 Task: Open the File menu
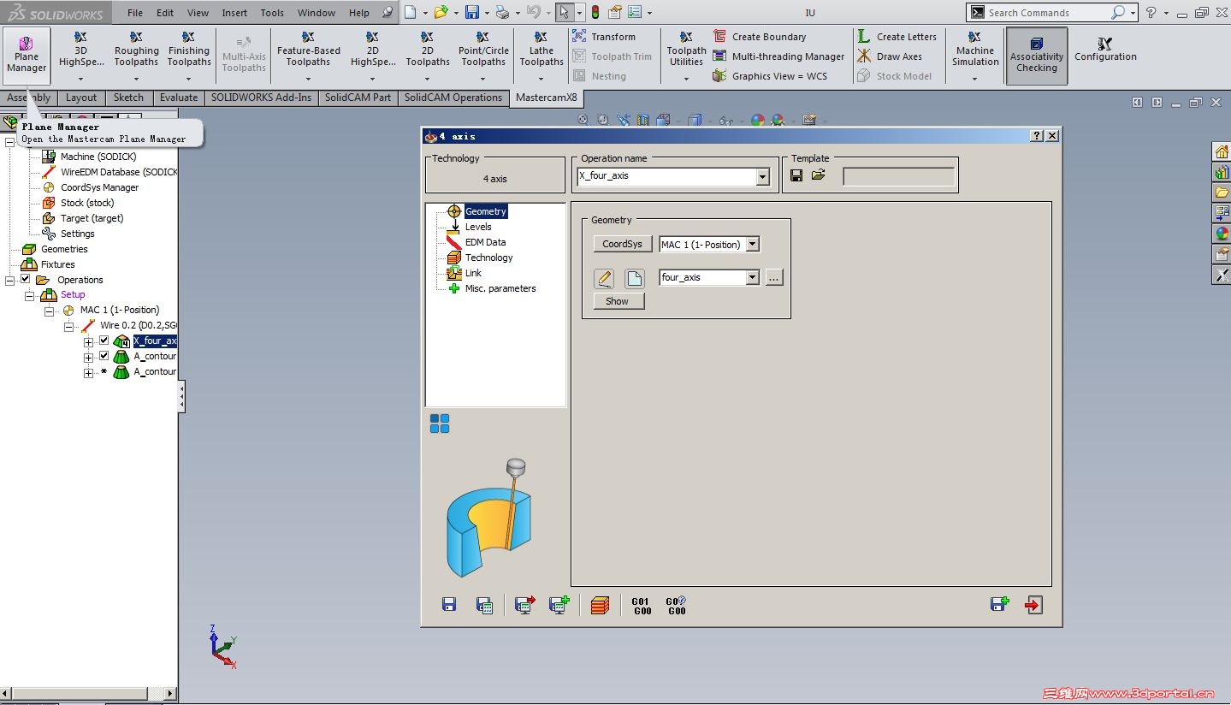(135, 13)
